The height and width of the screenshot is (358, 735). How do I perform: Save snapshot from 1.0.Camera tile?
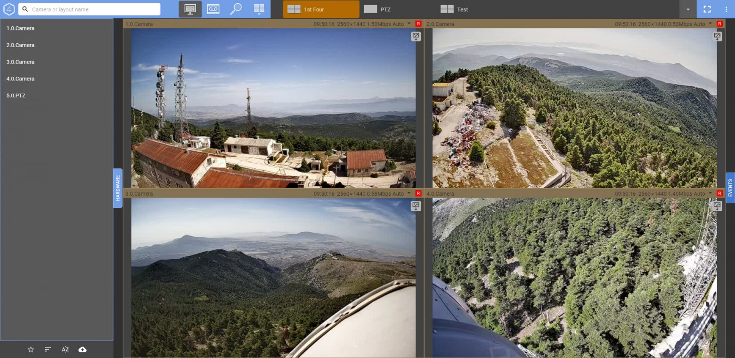click(416, 36)
